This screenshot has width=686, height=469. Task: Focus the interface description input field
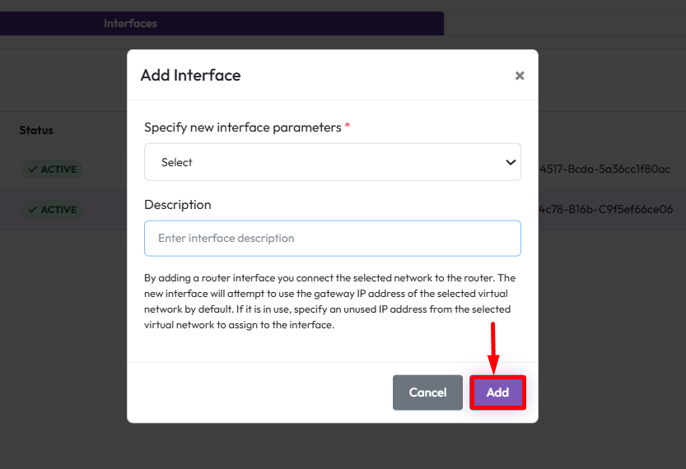point(332,239)
